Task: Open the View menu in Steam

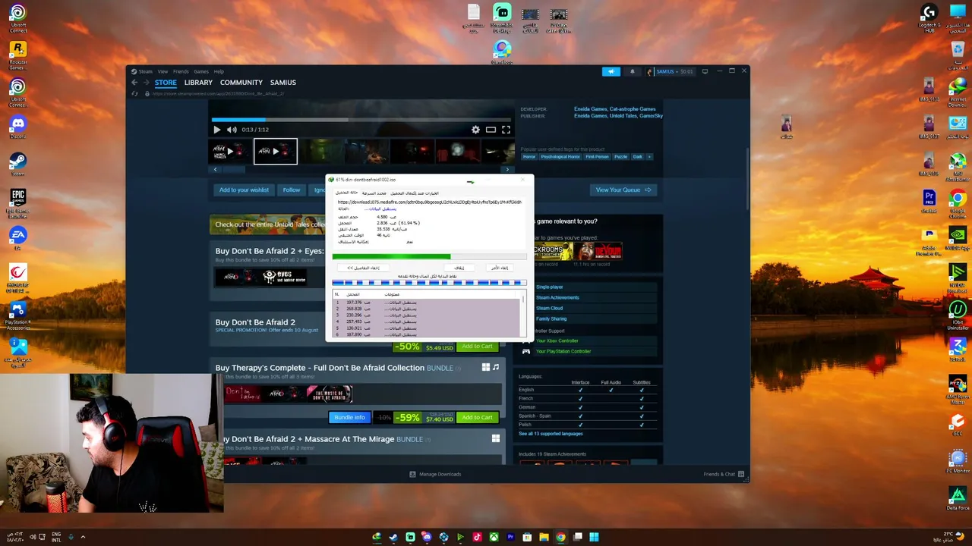Action: pyautogui.click(x=163, y=71)
